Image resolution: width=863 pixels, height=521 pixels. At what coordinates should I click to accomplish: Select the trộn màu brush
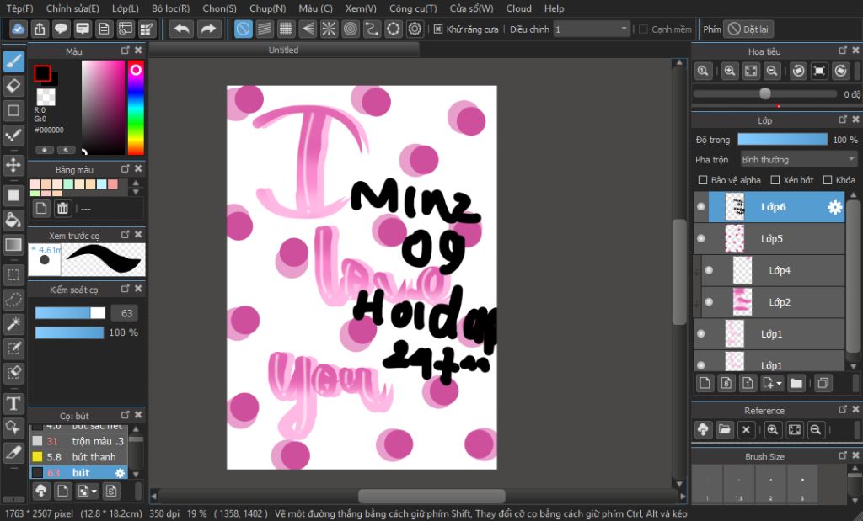(78, 441)
